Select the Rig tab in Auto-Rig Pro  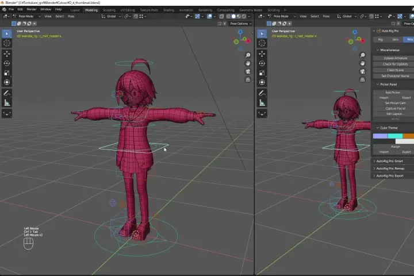click(381, 40)
